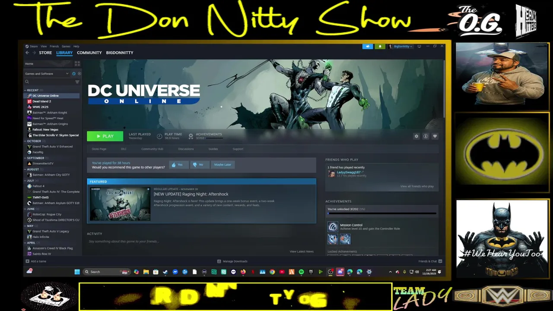Select Fallout: New Vegas in library
The image size is (553, 311).
[x=45, y=130]
